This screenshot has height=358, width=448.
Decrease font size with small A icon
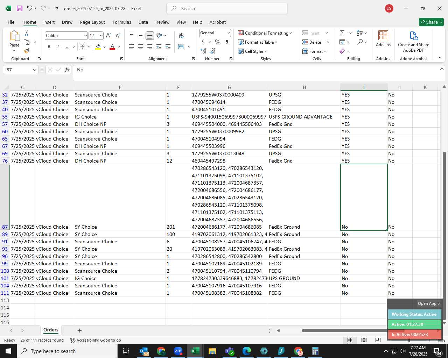(x=118, y=35)
